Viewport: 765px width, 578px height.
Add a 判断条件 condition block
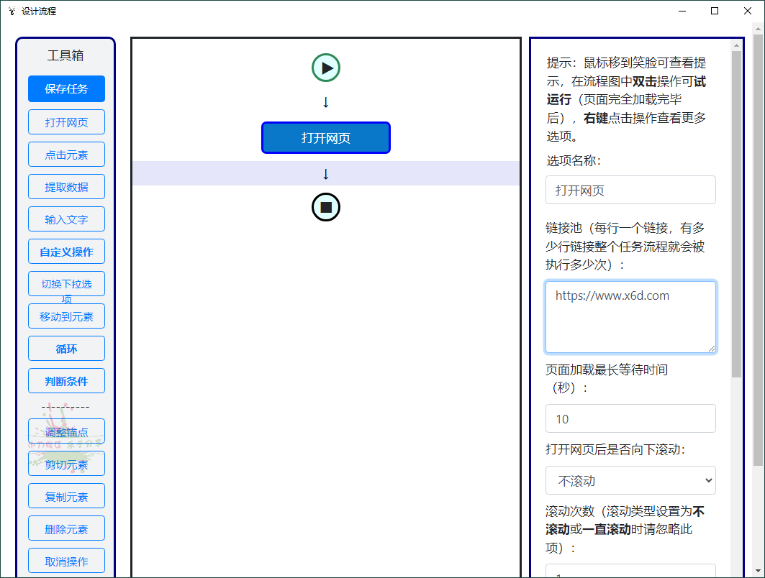click(66, 381)
